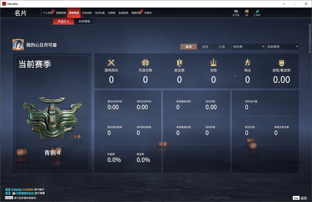This screenshot has width=312, height=202.
Task: Click the 单局最高击败 stat
Action: pos(183,105)
